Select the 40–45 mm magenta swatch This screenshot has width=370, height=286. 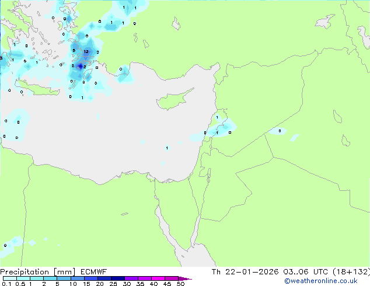pos(158,278)
